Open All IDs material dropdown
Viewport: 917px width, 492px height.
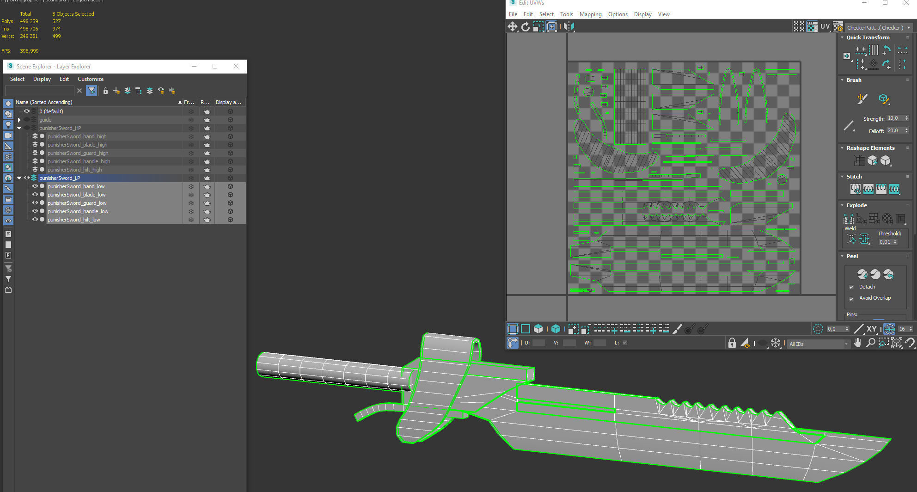coord(819,344)
